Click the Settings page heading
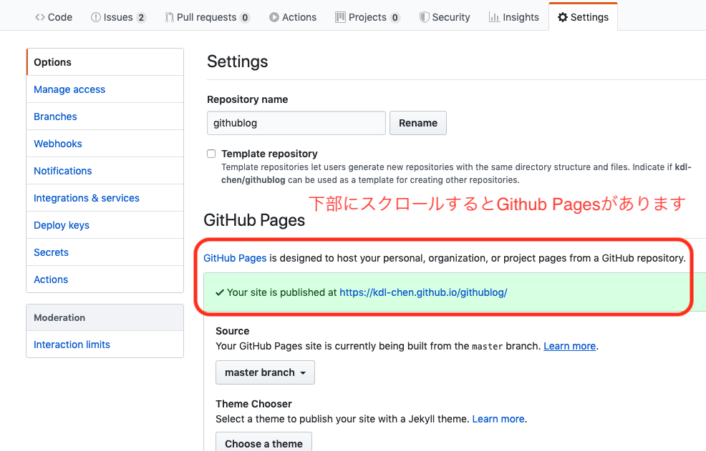 [237, 61]
